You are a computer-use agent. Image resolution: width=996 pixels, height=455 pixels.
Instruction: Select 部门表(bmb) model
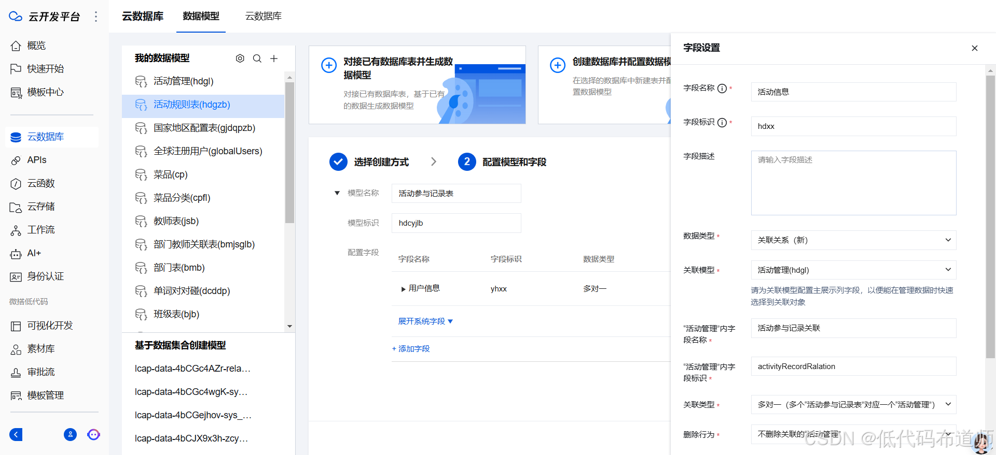(x=203, y=268)
